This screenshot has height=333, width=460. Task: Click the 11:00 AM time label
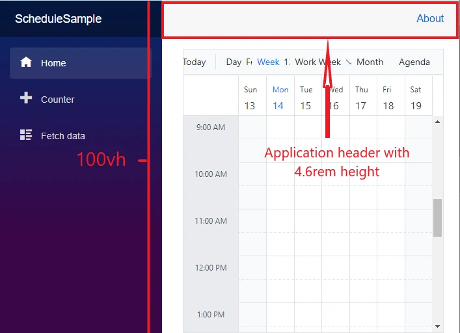211,221
